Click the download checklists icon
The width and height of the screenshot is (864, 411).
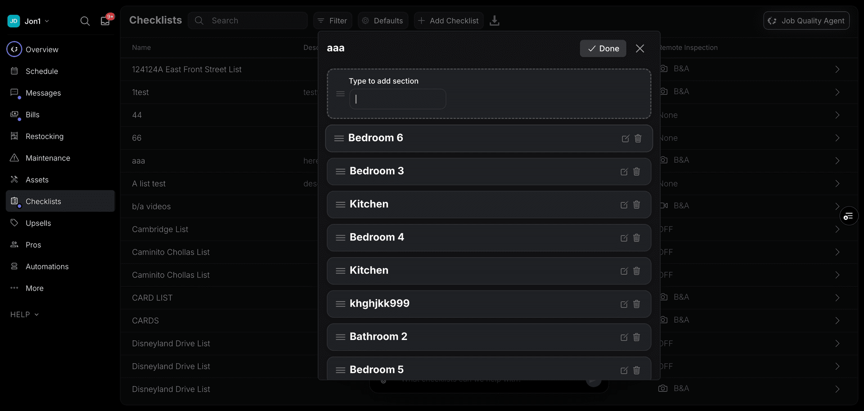495,21
